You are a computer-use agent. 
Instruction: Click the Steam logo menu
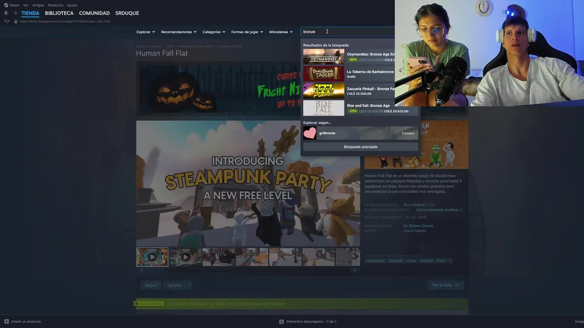pyautogui.click(x=11, y=5)
